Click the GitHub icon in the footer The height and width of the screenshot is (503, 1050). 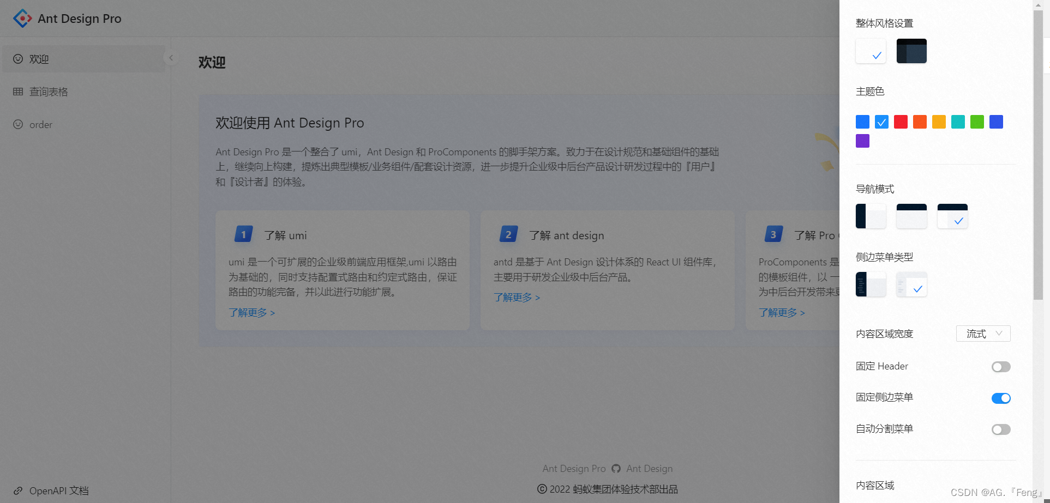coord(616,468)
